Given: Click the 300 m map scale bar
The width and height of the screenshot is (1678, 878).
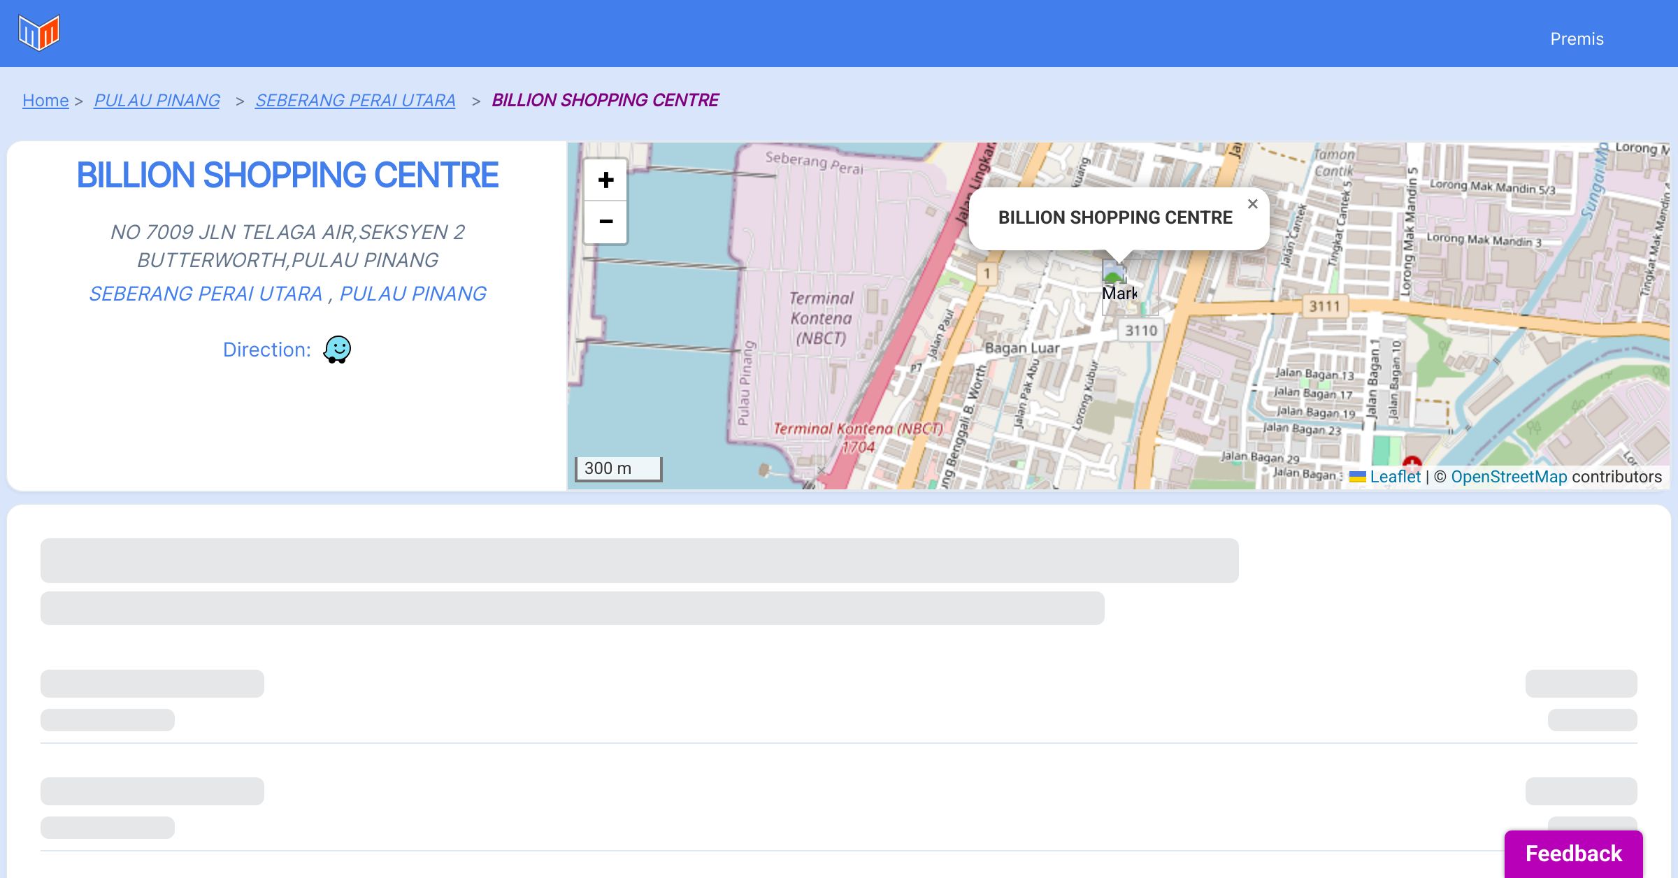Looking at the screenshot, I should [618, 468].
